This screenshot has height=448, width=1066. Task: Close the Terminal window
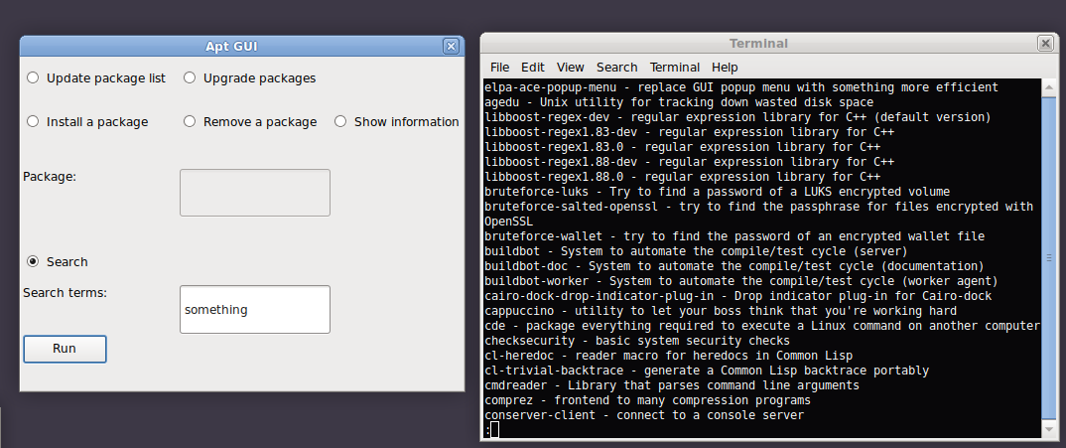[1045, 43]
